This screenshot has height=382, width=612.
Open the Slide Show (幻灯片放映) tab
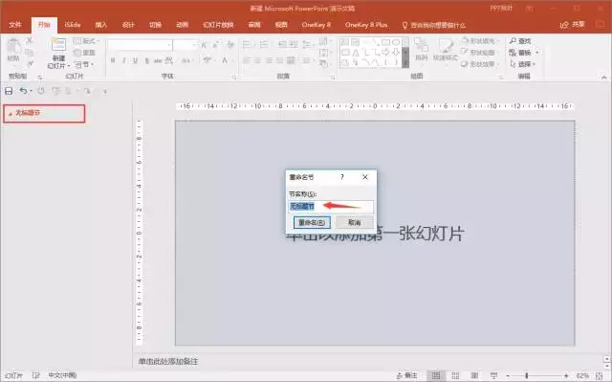[218, 25]
